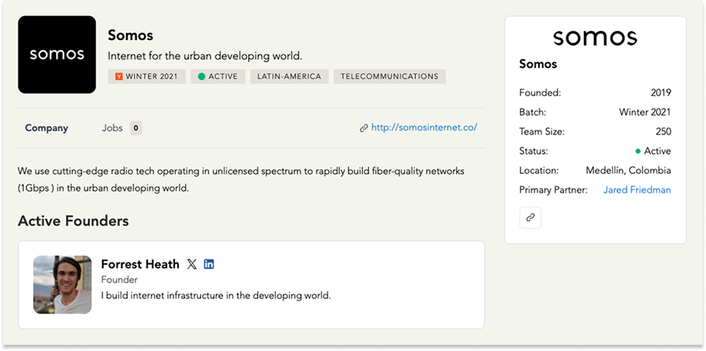Click the Founded value 2019
The image size is (706, 351).
pos(661,93)
